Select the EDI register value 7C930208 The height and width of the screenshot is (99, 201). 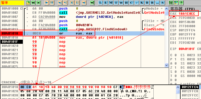point(187,43)
